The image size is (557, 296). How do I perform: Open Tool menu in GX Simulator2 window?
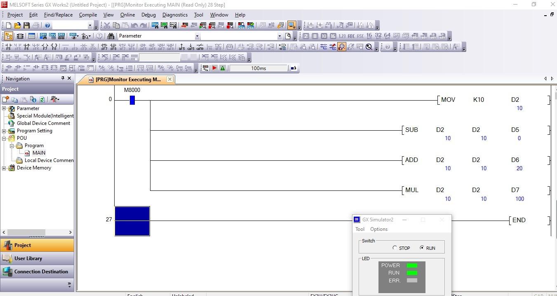point(360,229)
